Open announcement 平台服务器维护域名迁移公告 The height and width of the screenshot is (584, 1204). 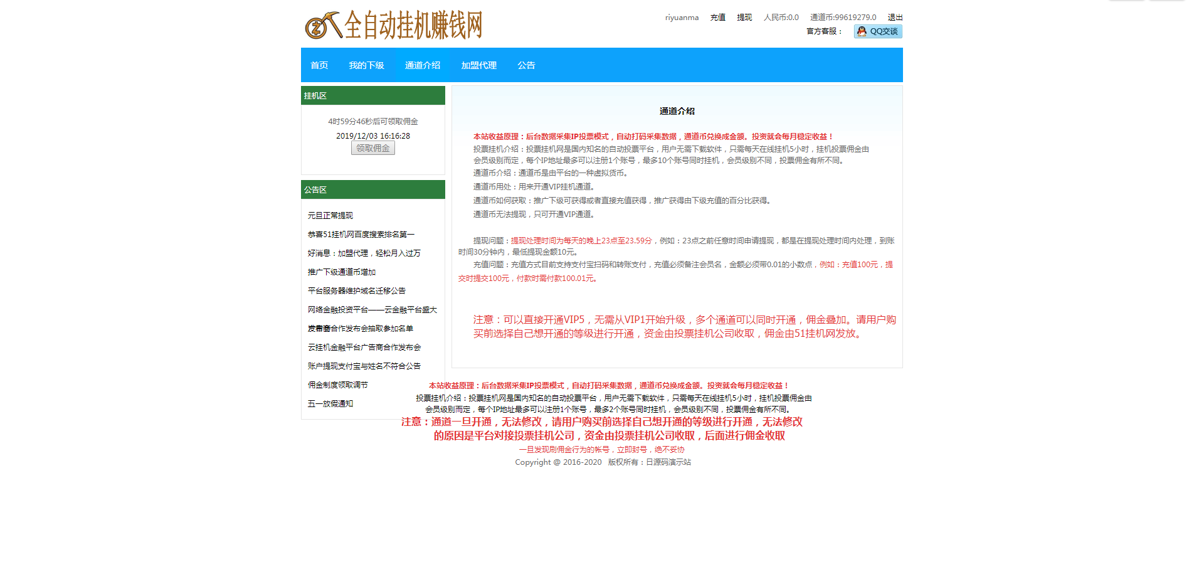356,291
